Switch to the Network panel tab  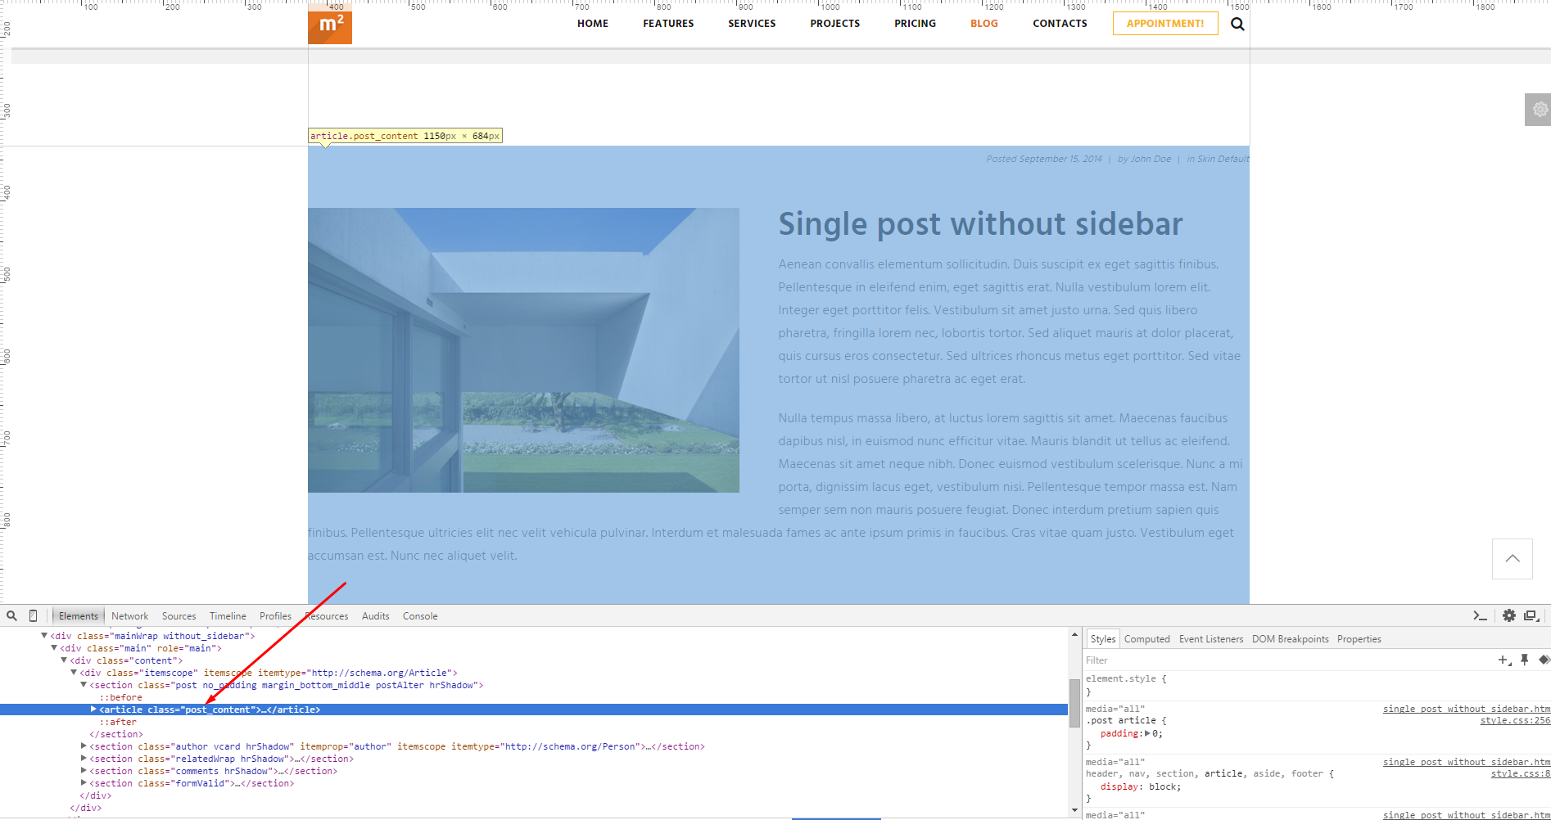[129, 616]
